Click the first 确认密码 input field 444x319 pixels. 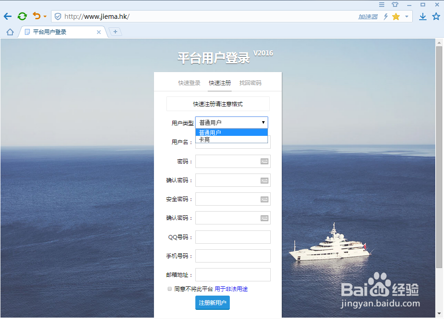tap(233, 180)
